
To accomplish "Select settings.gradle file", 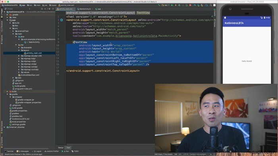I will click(x=19, y=125).
